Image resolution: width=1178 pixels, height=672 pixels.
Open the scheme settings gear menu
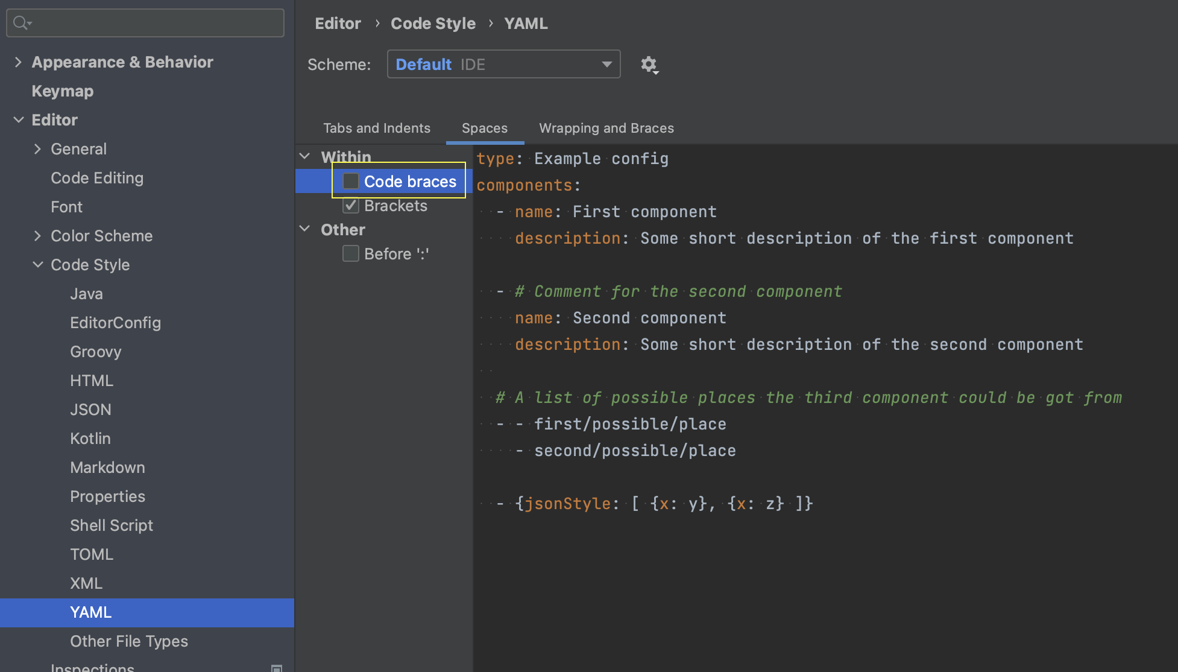(649, 65)
